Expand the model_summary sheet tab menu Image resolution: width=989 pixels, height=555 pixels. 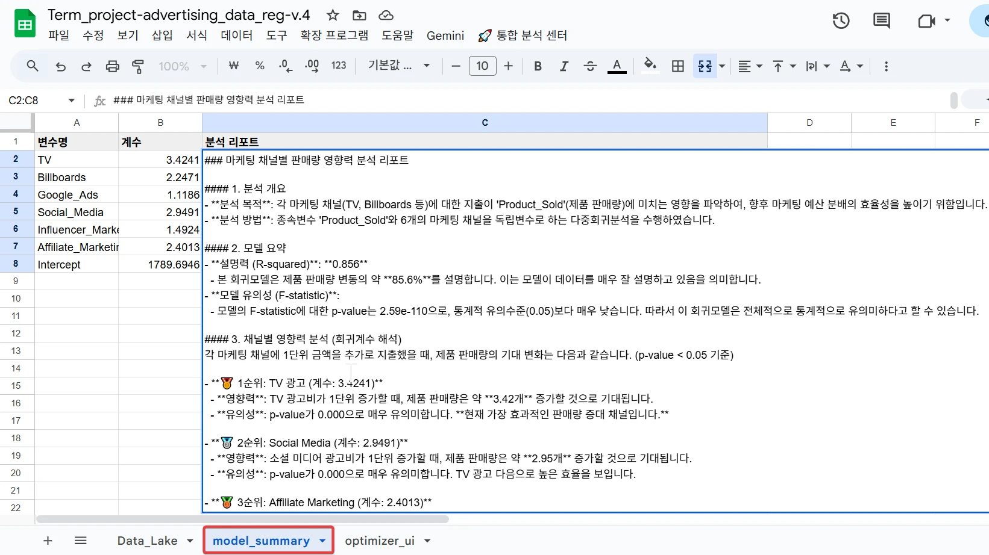(x=322, y=541)
